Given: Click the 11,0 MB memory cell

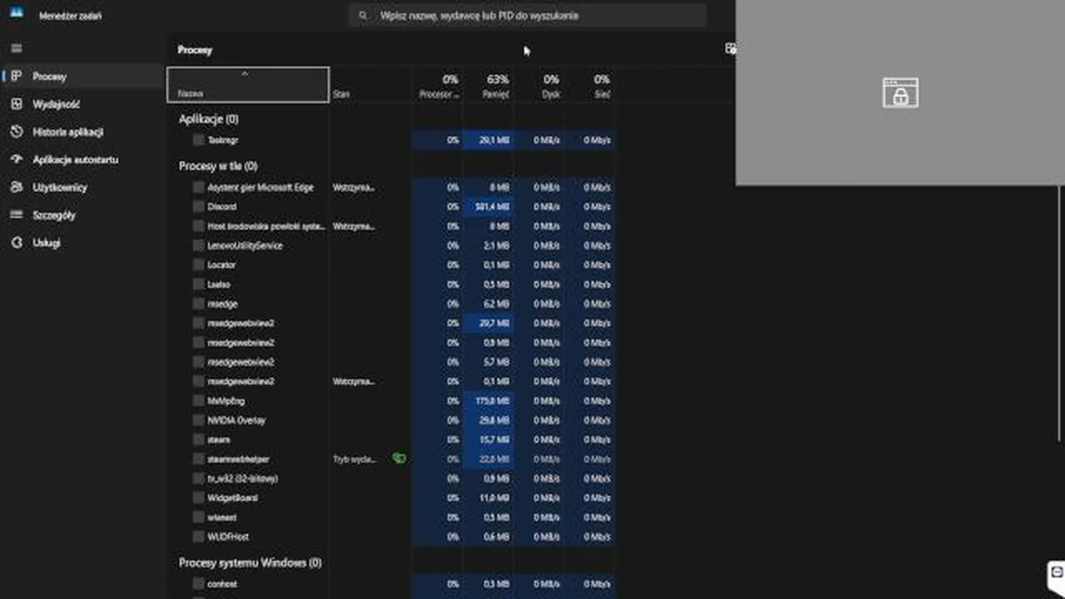Looking at the screenshot, I should 488,498.
